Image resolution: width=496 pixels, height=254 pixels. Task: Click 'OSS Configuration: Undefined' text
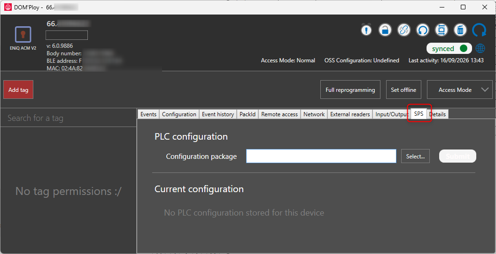pyautogui.click(x=362, y=60)
